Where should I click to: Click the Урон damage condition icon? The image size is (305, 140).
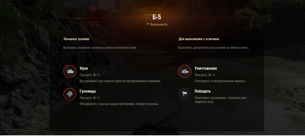click(x=70, y=72)
